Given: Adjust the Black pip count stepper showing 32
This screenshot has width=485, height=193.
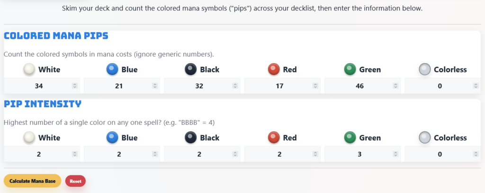Looking at the screenshot, I should [x=235, y=86].
